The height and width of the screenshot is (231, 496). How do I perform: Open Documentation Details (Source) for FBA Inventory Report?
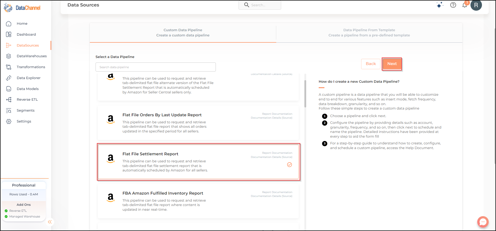click(272, 196)
